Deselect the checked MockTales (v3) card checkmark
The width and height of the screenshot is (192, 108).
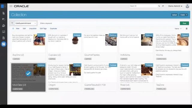[28, 73]
